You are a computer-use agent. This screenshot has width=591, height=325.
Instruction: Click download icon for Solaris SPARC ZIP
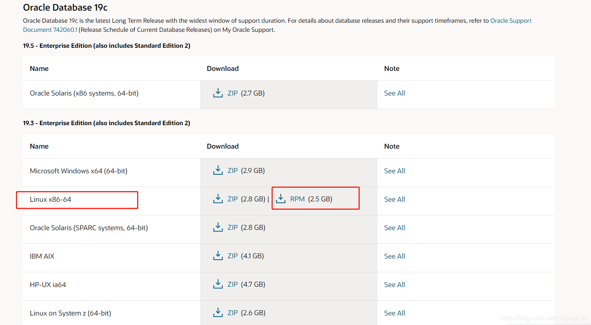pyautogui.click(x=218, y=227)
